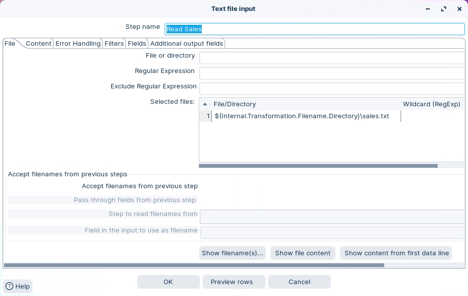The width and height of the screenshot is (468, 296).
Task: Maximize the Text file input dialog
Action: pyautogui.click(x=444, y=9)
